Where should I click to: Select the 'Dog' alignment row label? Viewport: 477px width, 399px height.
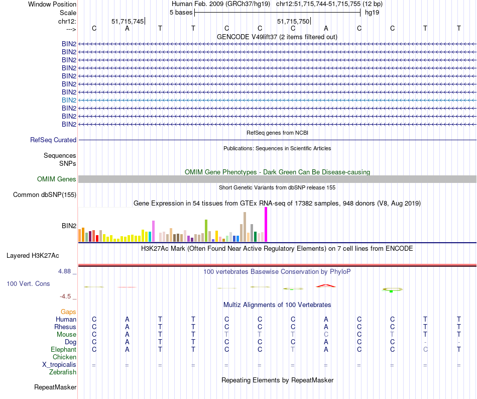click(x=70, y=342)
